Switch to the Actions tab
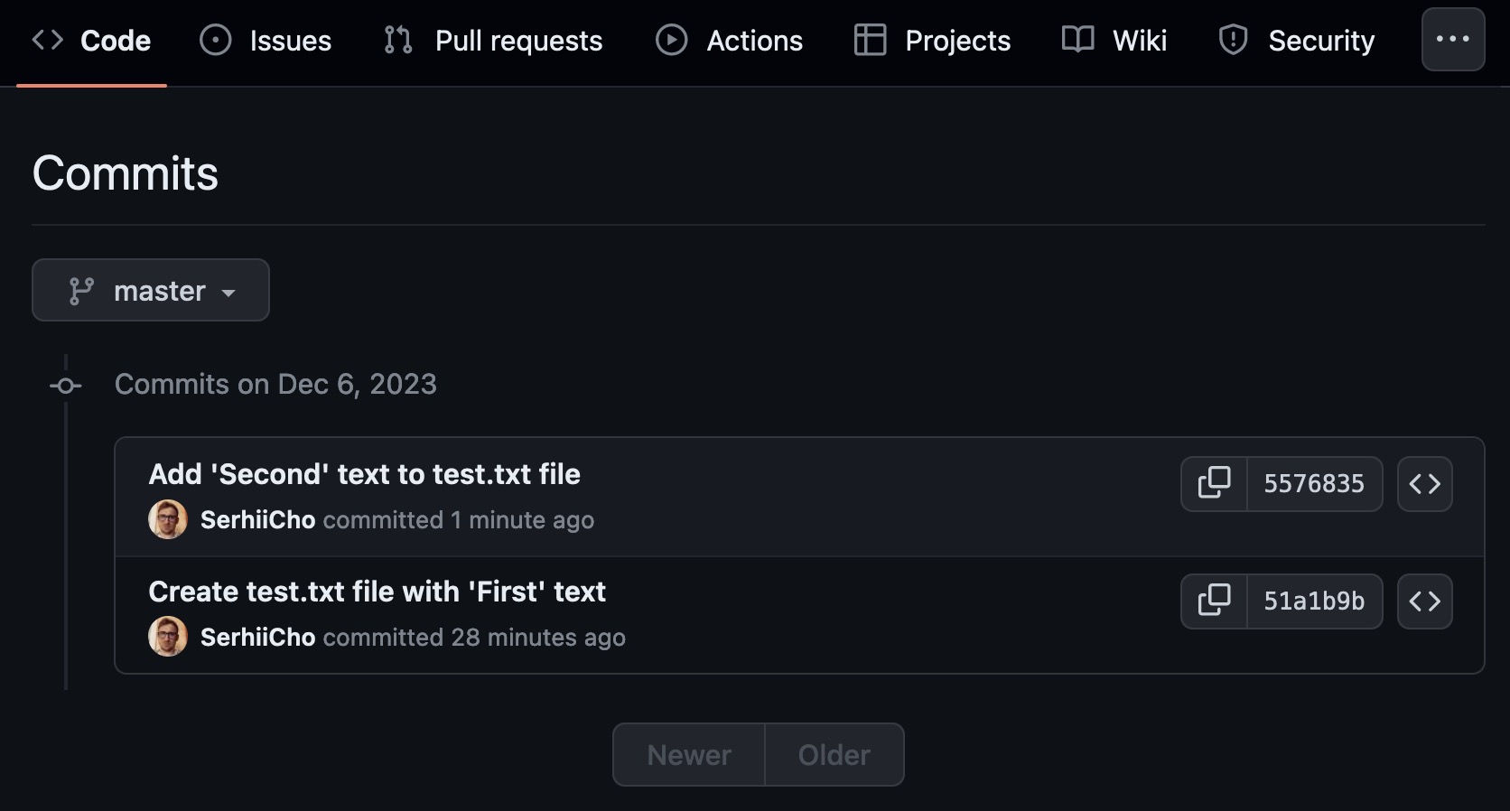This screenshot has height=811, width=1510. [x=755, y=40]
